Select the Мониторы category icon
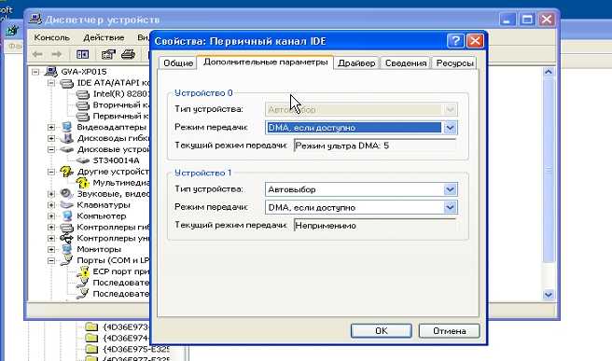The image size is (612, 361). [67, 249]
